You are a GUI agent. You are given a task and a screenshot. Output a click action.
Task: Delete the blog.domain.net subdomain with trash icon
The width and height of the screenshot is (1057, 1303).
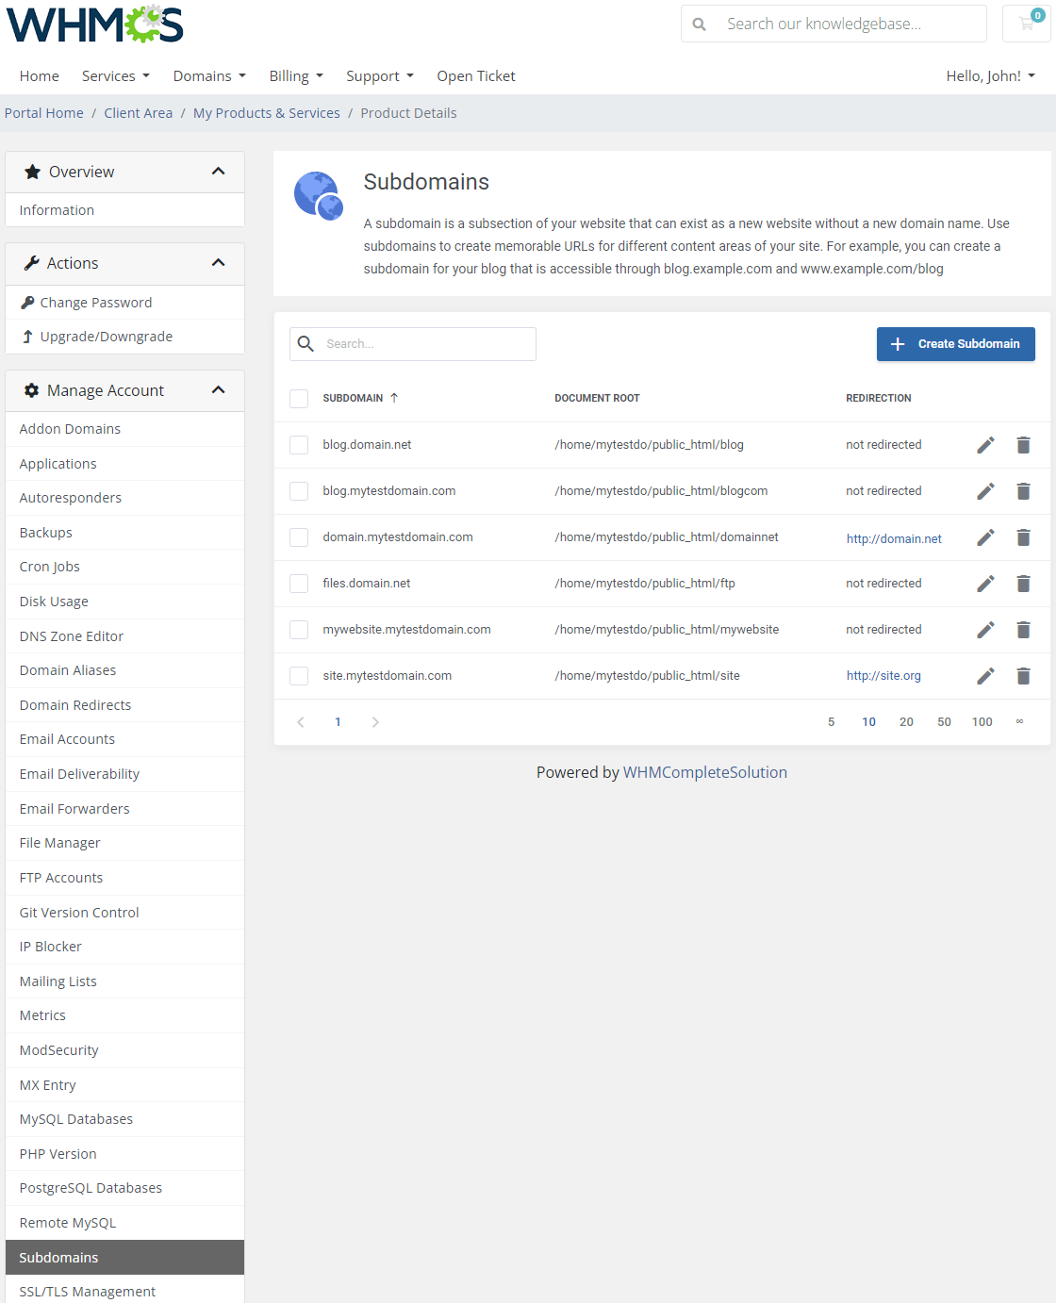point(1023,445)
